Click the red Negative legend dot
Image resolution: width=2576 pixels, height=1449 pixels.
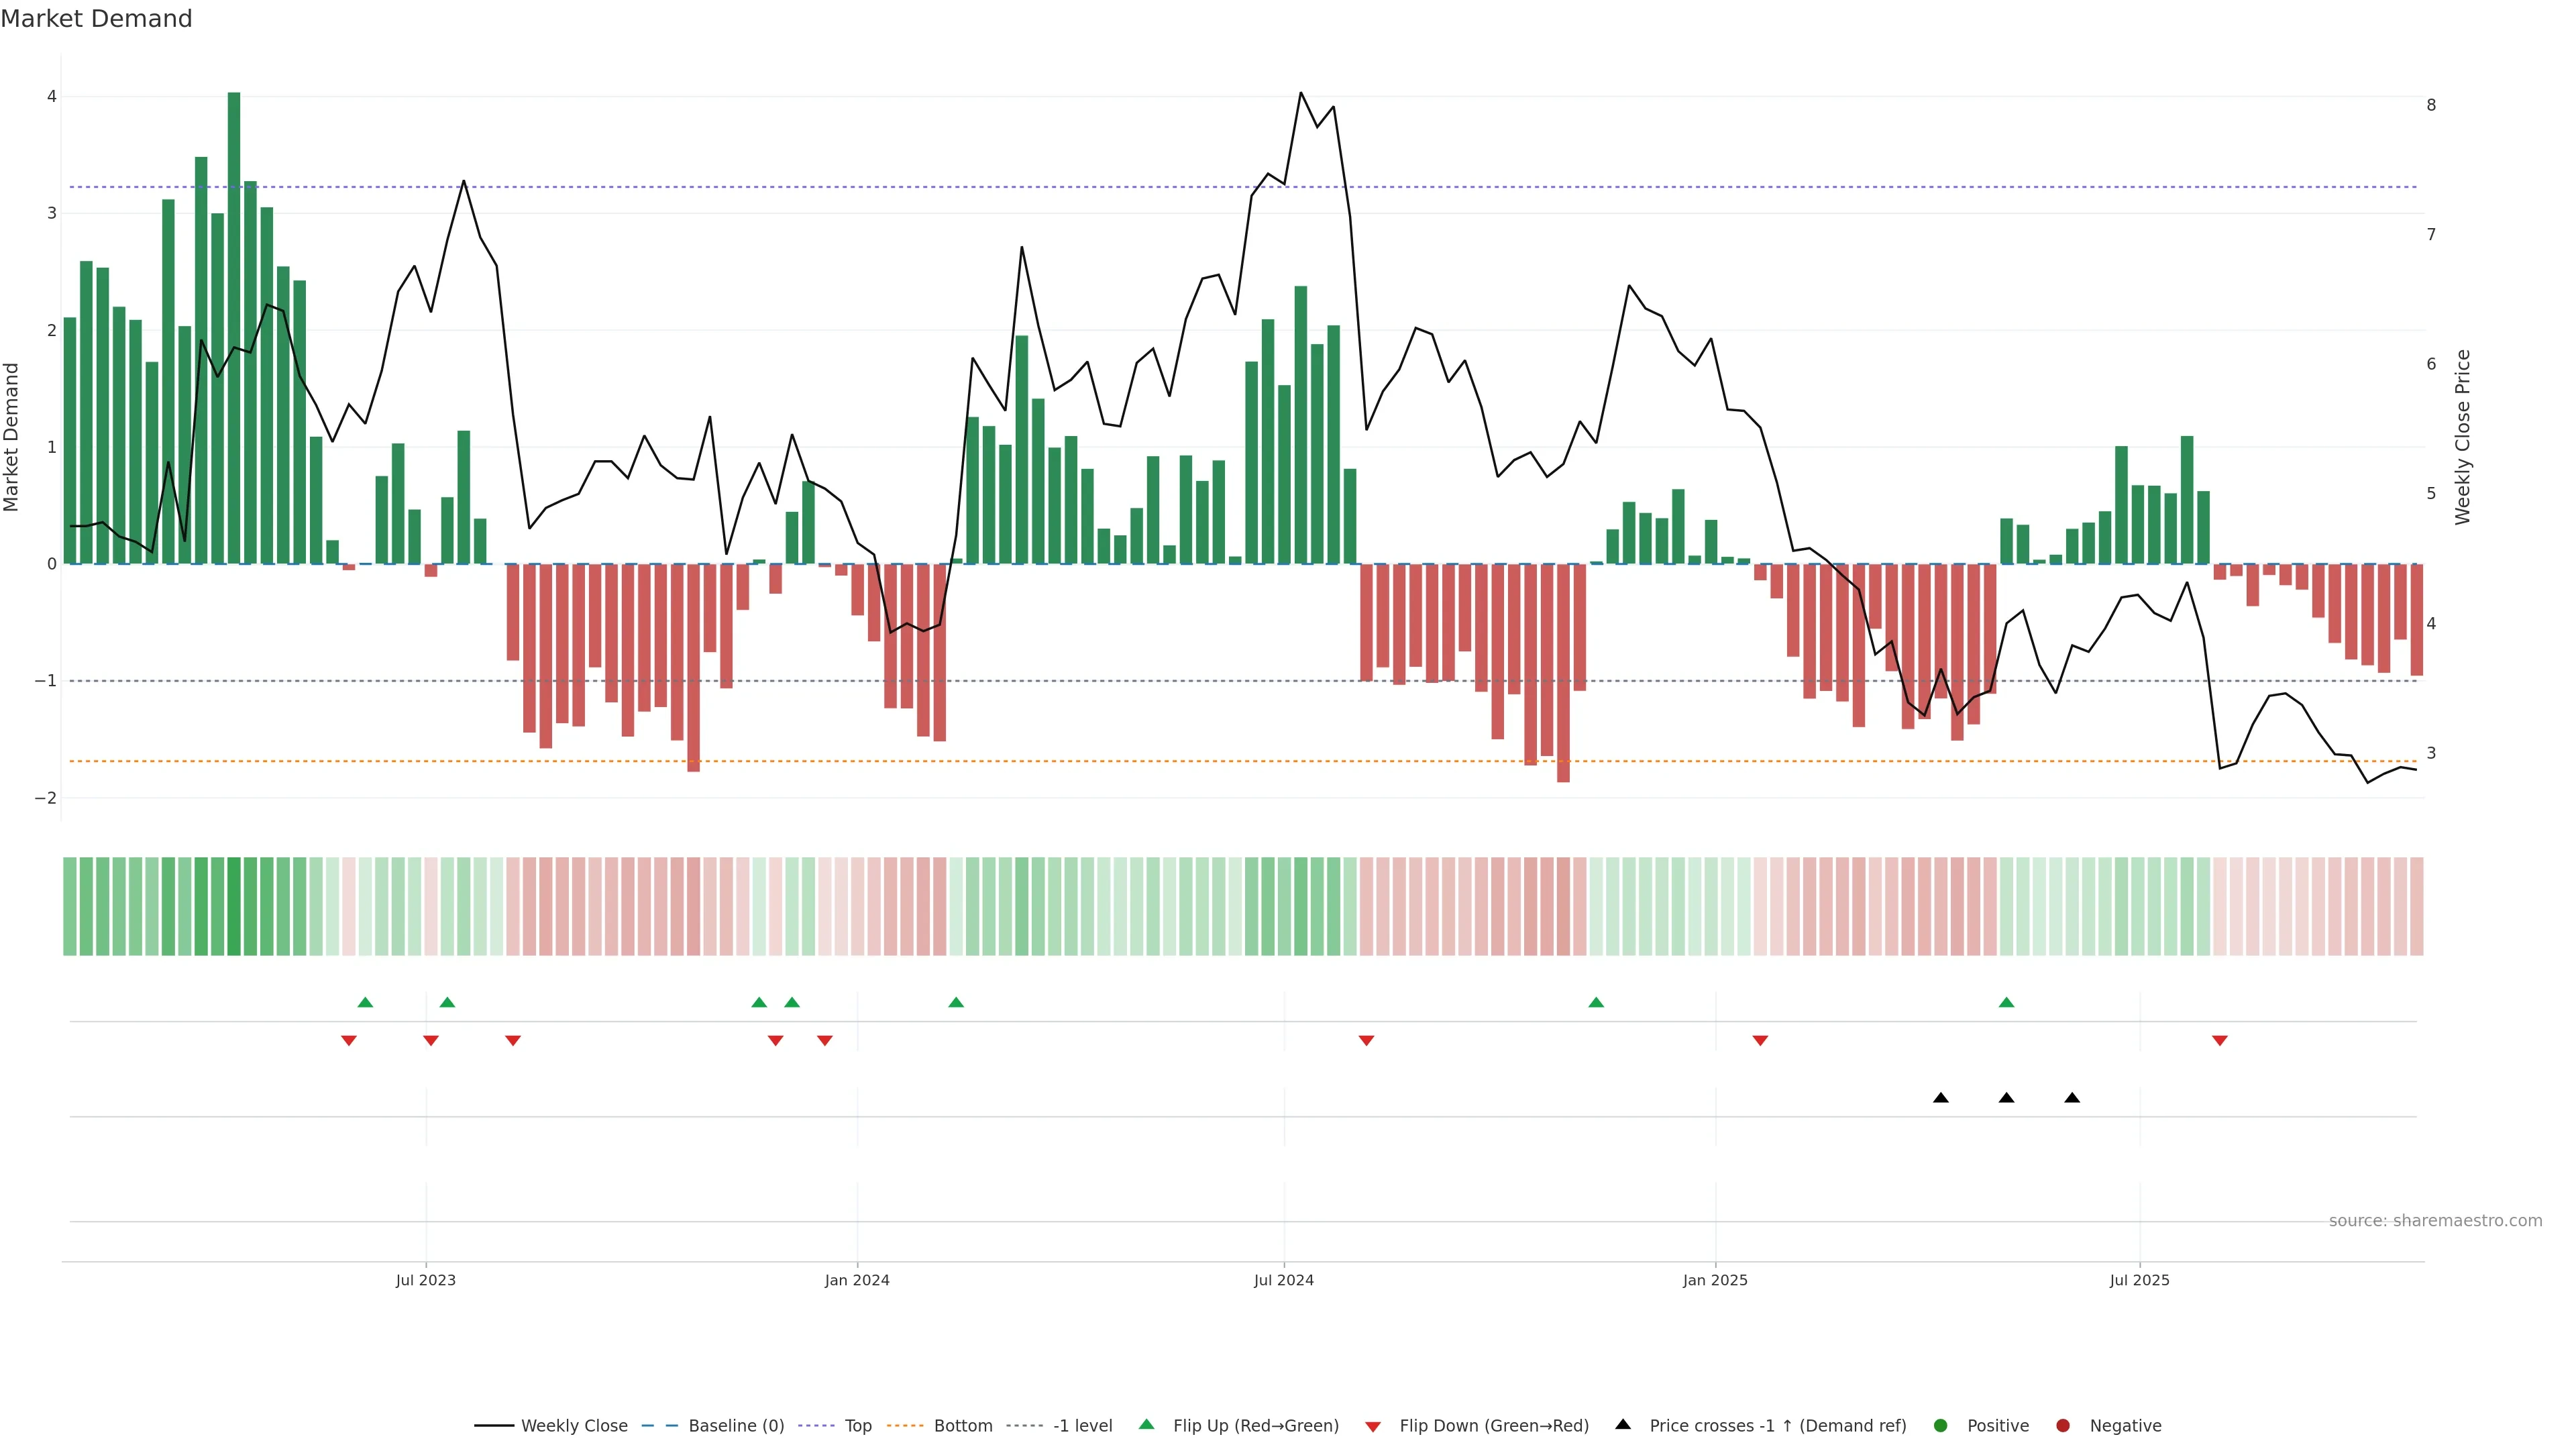pos(2063,1426)
